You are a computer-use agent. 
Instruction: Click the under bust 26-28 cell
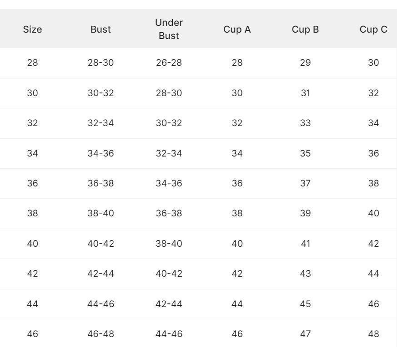click(x=169, y=63)
